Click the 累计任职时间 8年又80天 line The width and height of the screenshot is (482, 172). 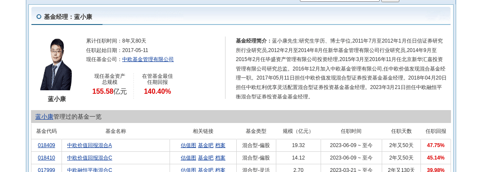(x=116, y=41)
